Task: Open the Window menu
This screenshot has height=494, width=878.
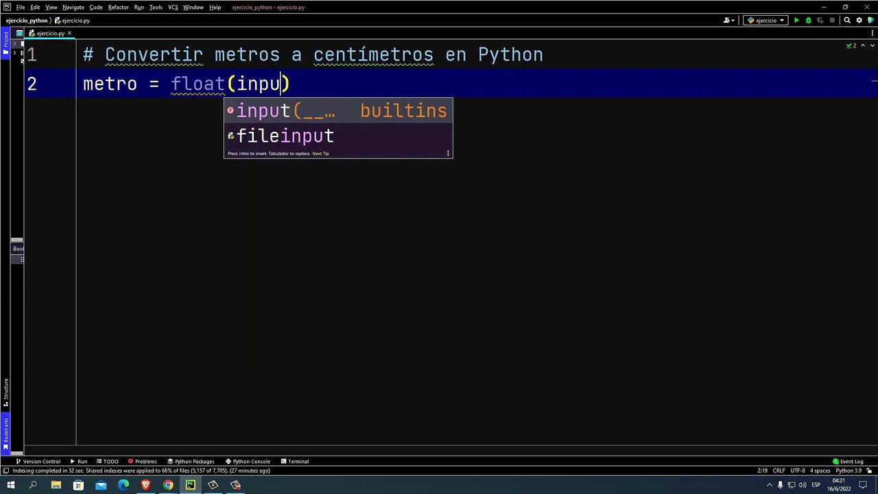Action: [x=193, y=8]
